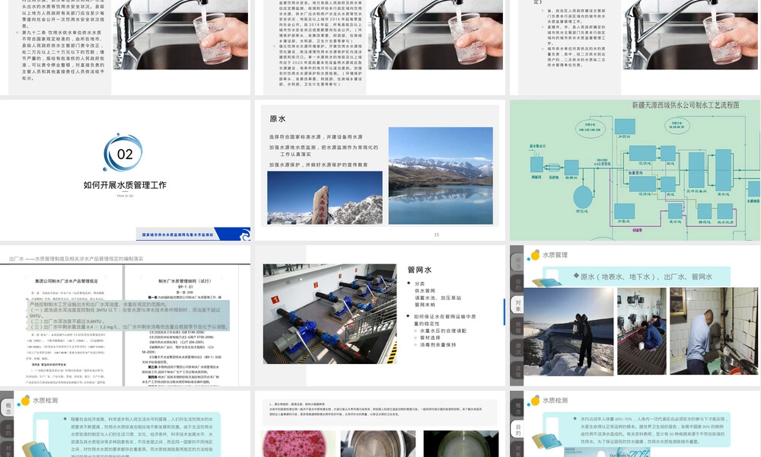Select the 新疆天源西域供水公司制水工艺流程图 slide
The height and width of the screenshot is (457, 761).
click(x=635, y=170)
